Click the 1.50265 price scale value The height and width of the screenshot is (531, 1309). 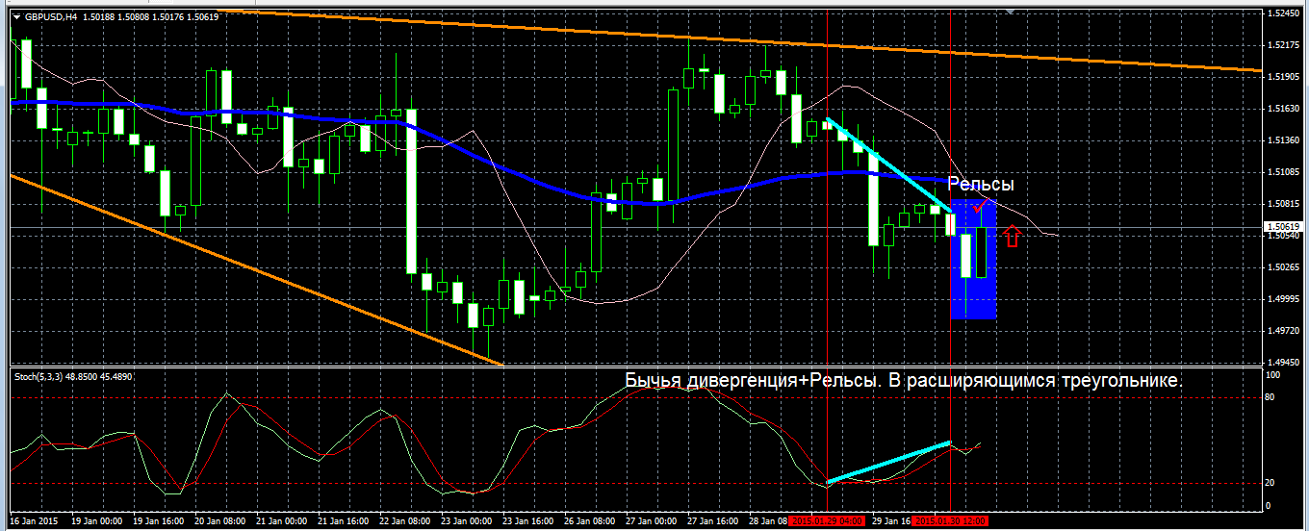click(x=1286, y=267)
